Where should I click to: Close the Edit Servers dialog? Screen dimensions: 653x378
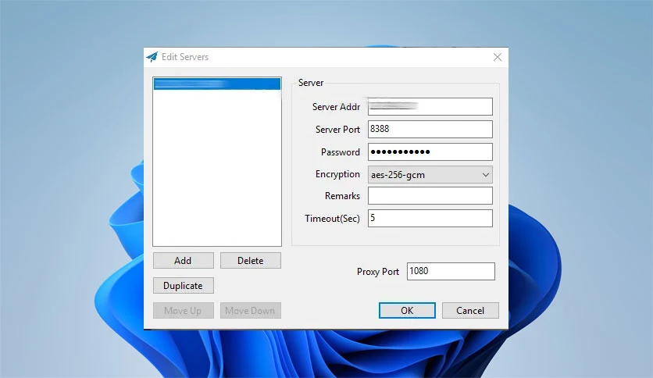coord(498,57)
